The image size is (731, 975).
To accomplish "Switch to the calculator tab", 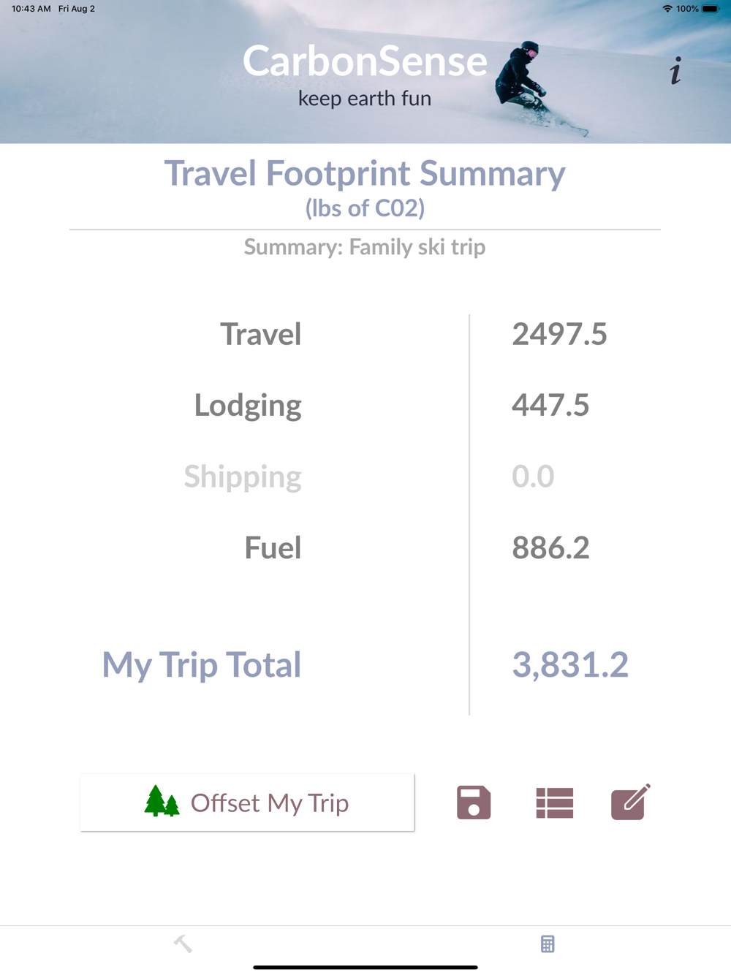I will 548,944.
